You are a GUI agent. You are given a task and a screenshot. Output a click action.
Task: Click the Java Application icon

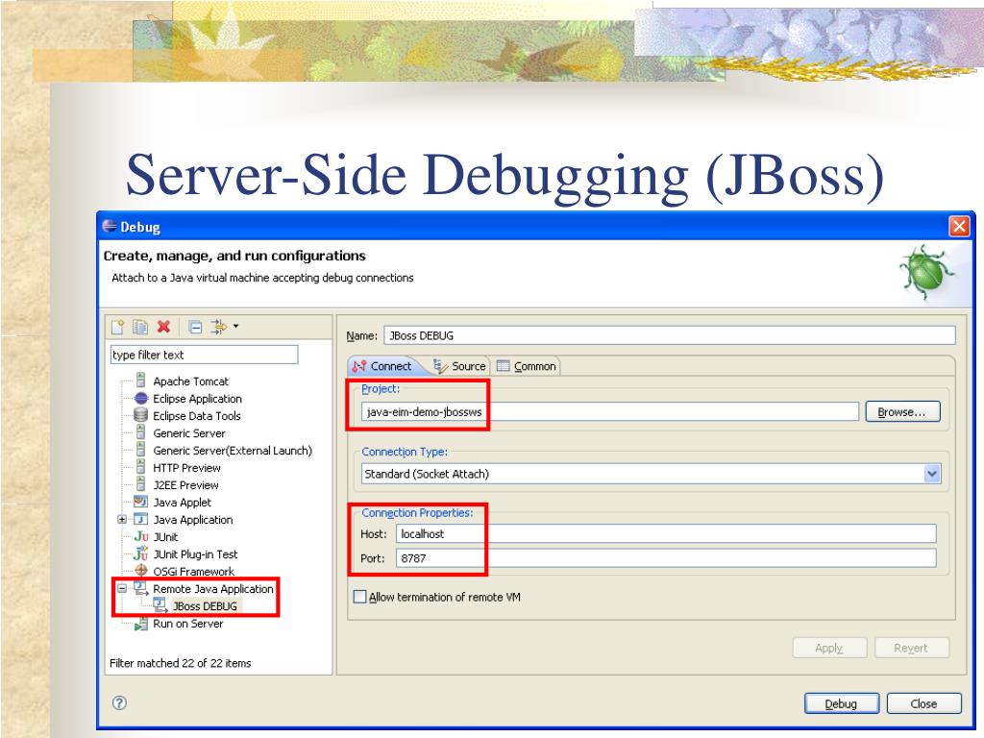click(x=140, y=519)
